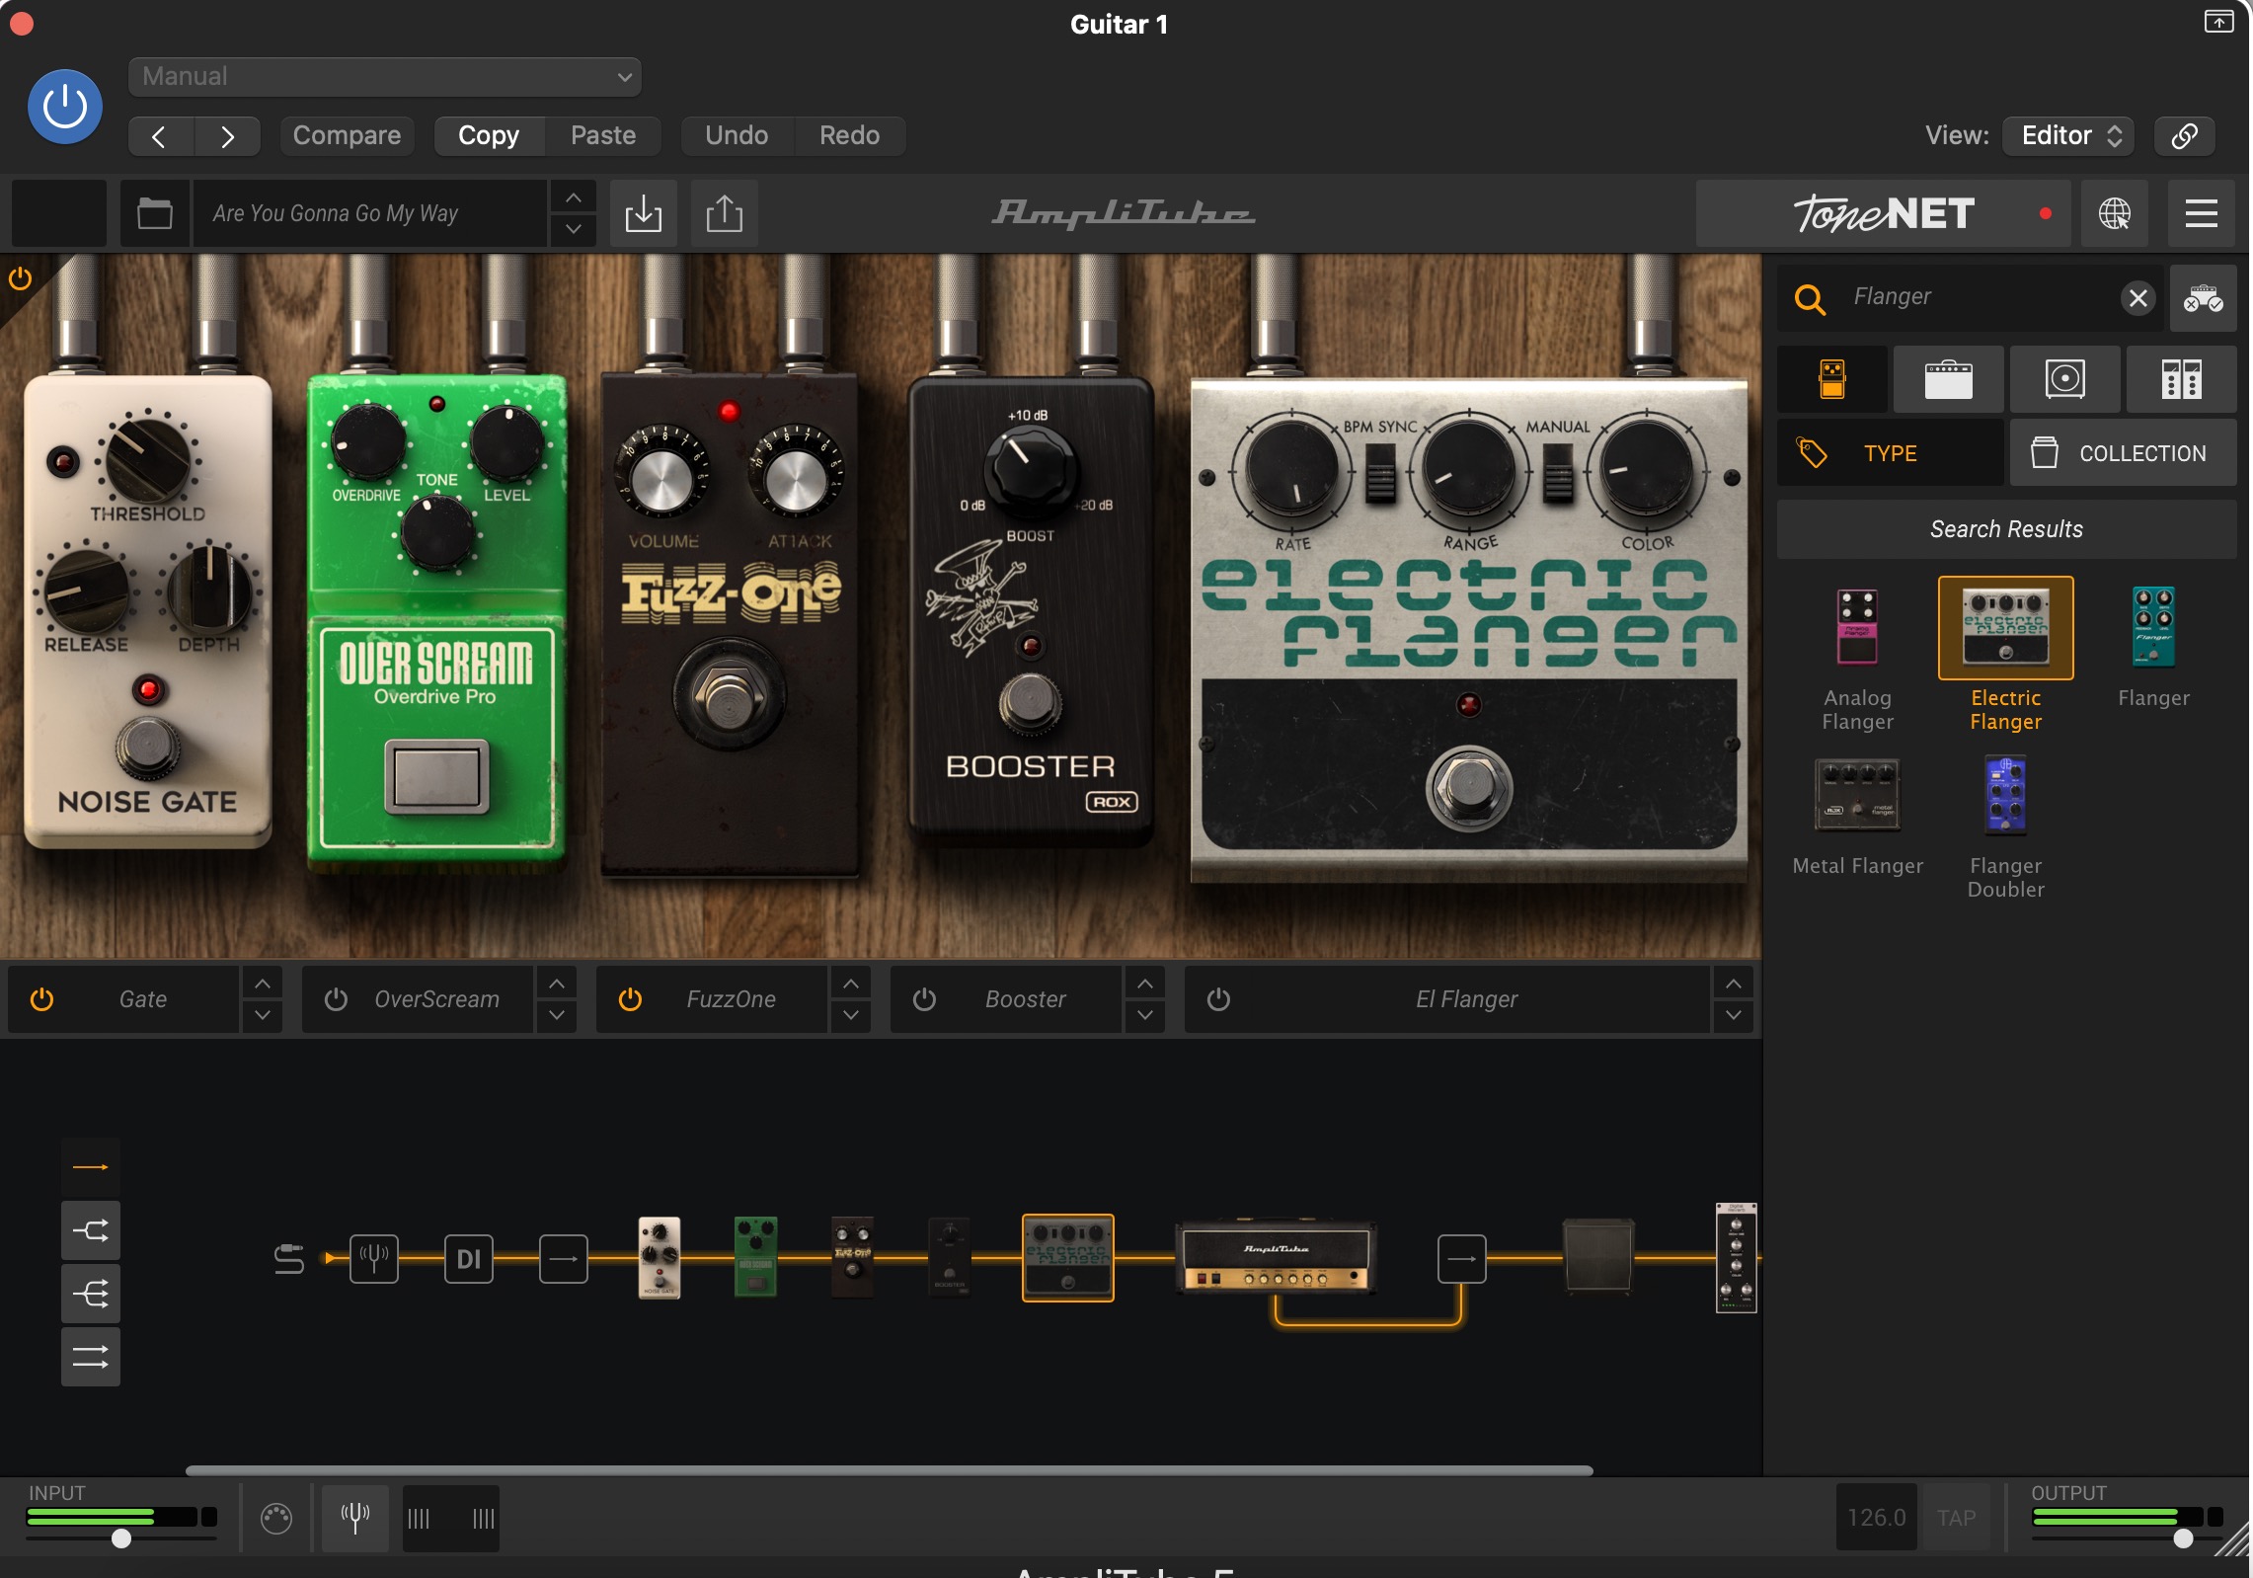Open the ToneNET panel

click(1883, 213)
